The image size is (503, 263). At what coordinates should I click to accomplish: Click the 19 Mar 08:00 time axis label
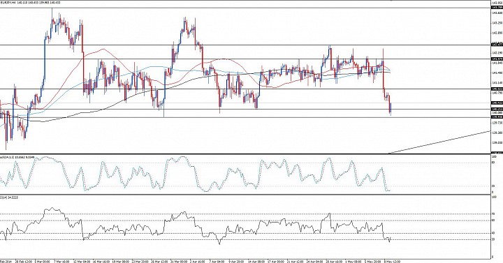120,262
